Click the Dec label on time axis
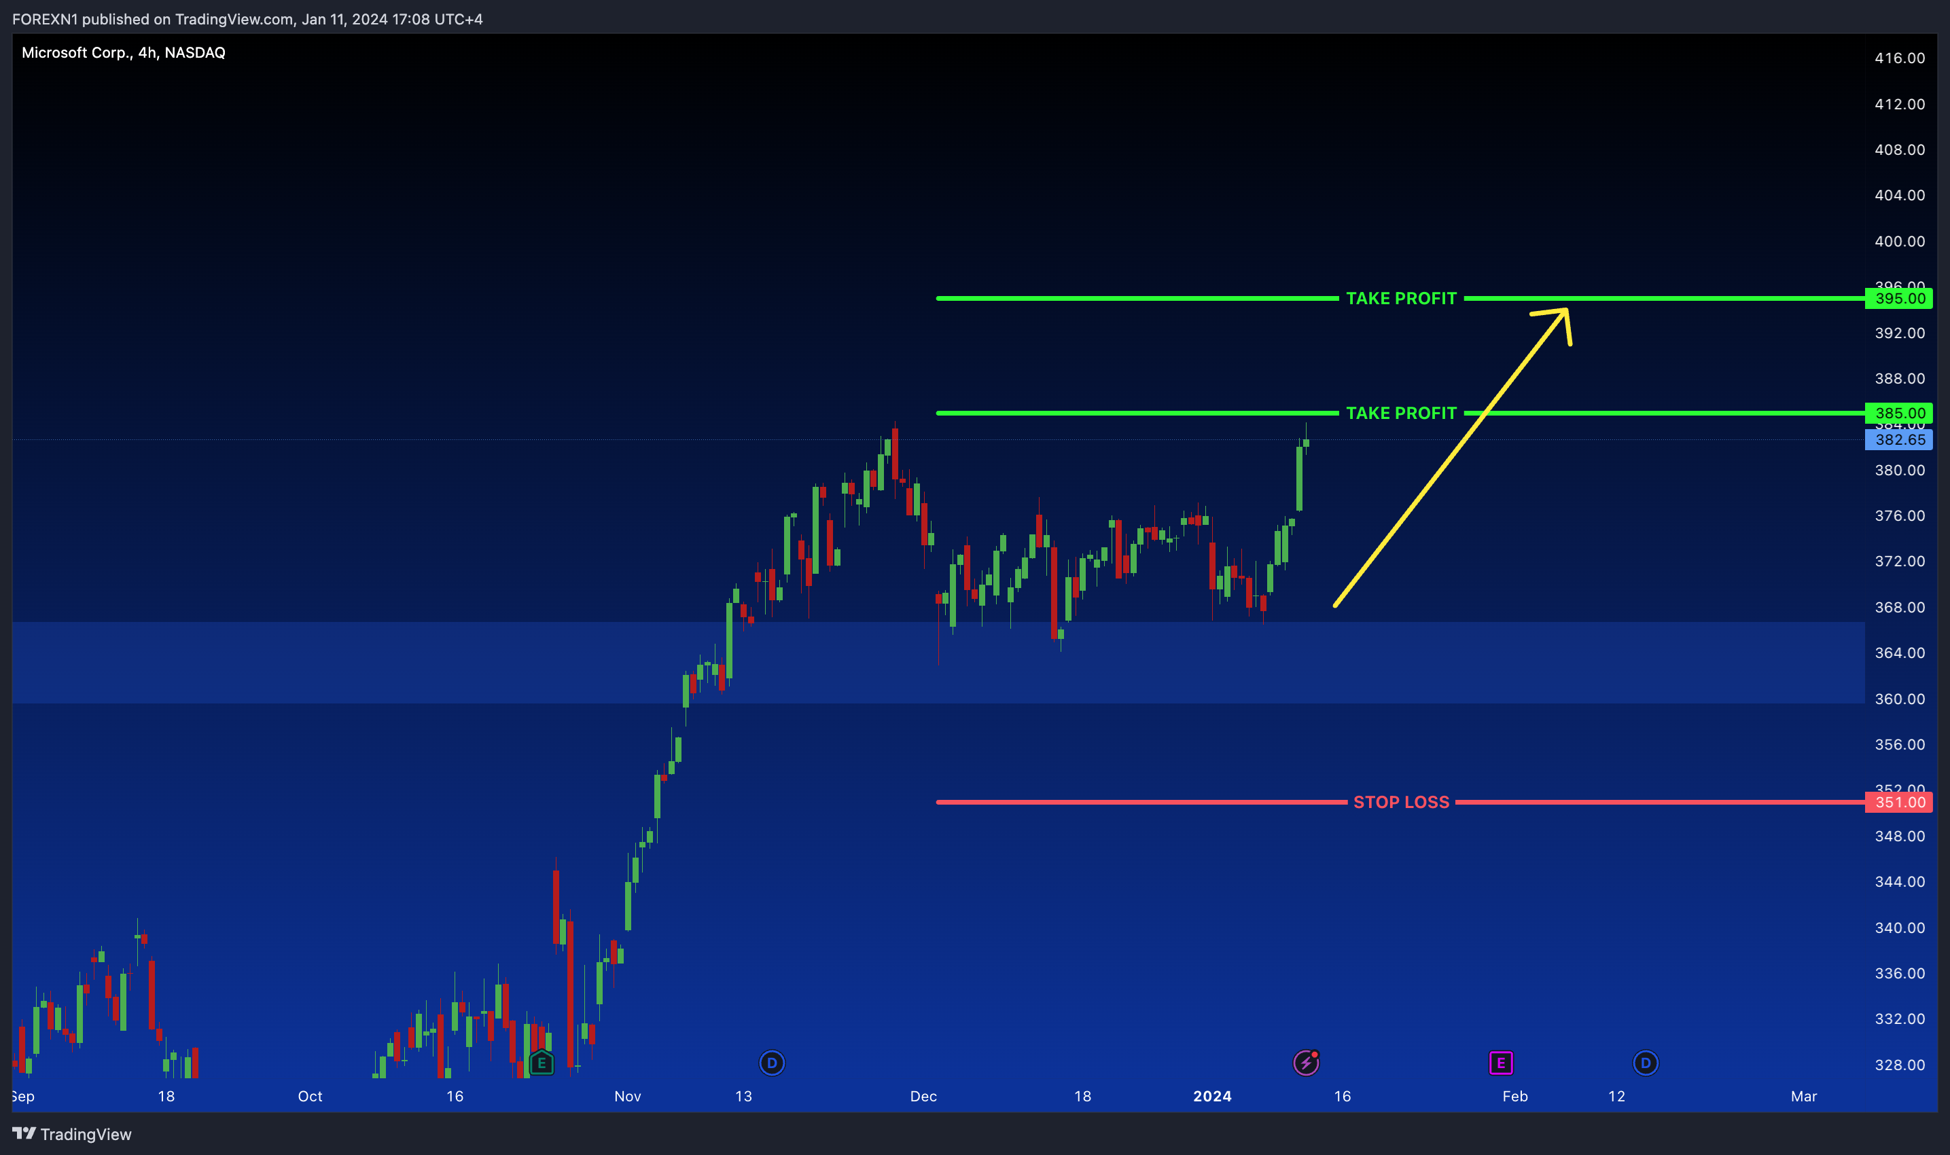This screenshot has width=1950, height=1155. (923, 1096)
